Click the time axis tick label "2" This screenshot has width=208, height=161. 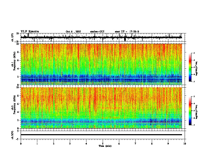(x=54, y=144)
